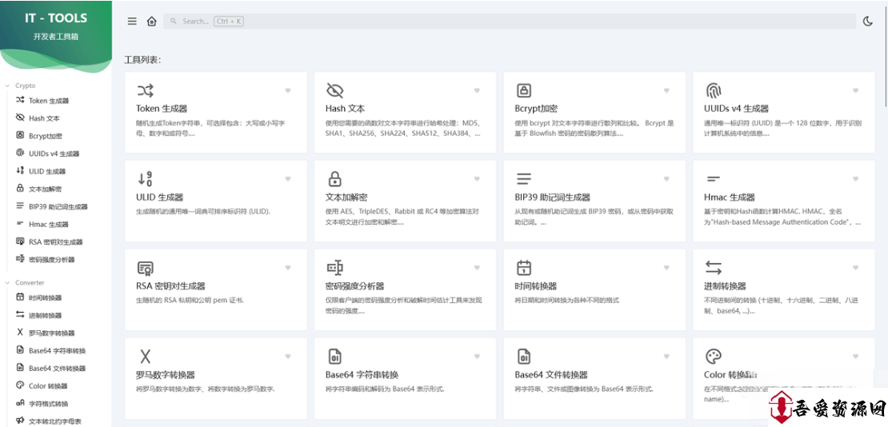Open Hash 文本 in the sidebar

(x=44, y=118)
